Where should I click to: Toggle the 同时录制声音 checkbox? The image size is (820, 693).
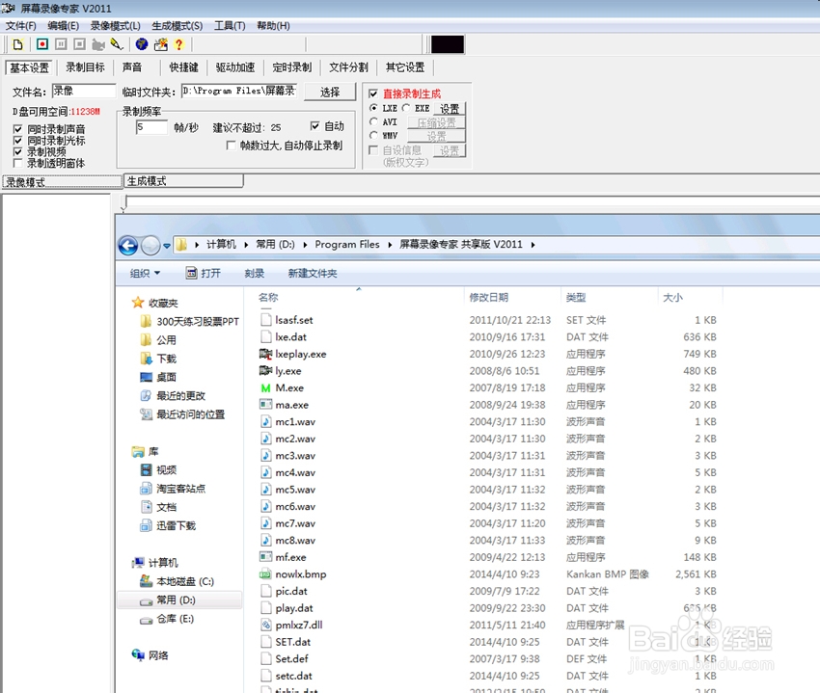(x=17, y=129)
